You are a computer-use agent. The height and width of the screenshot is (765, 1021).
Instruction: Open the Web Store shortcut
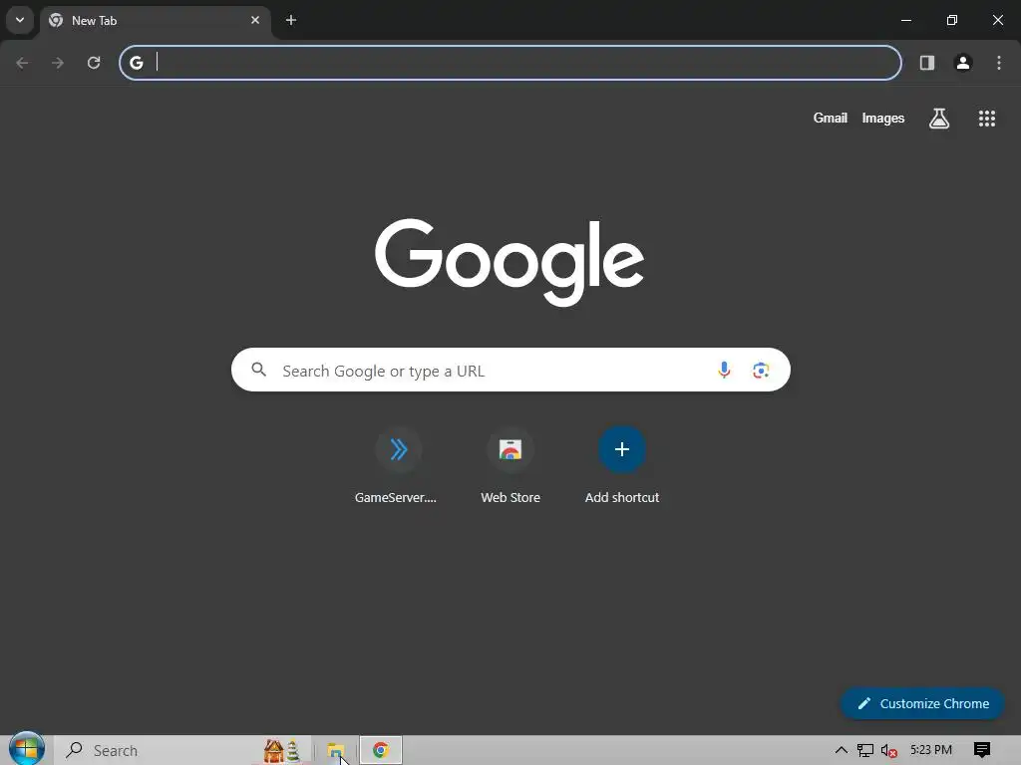click(510, 466)
